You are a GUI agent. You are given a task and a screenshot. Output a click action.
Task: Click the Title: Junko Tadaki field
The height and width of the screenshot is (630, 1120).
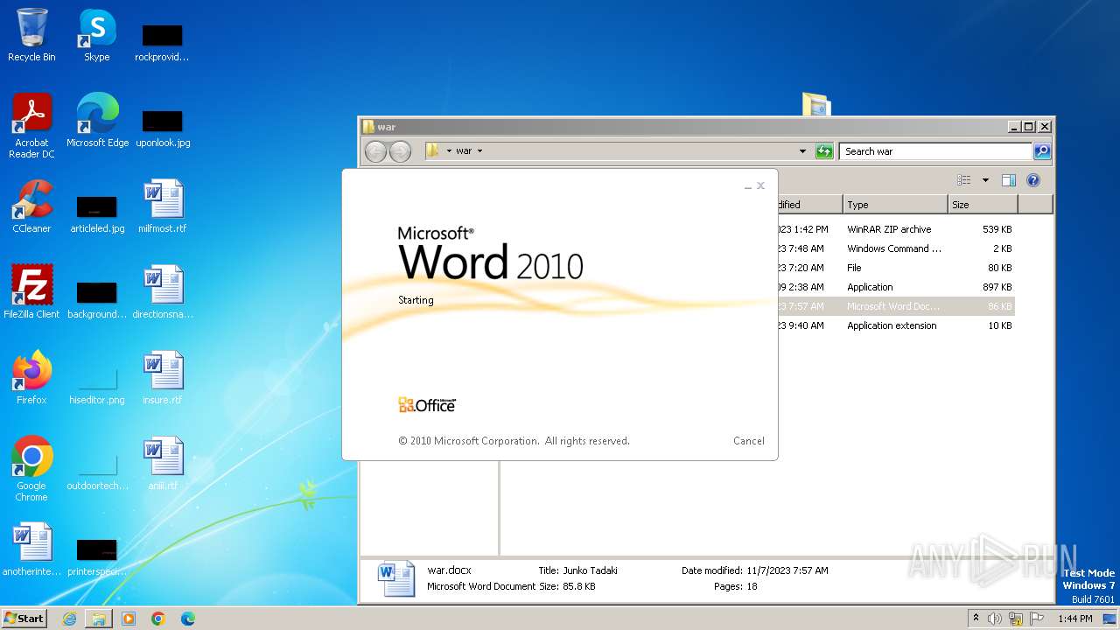point(577,570)
